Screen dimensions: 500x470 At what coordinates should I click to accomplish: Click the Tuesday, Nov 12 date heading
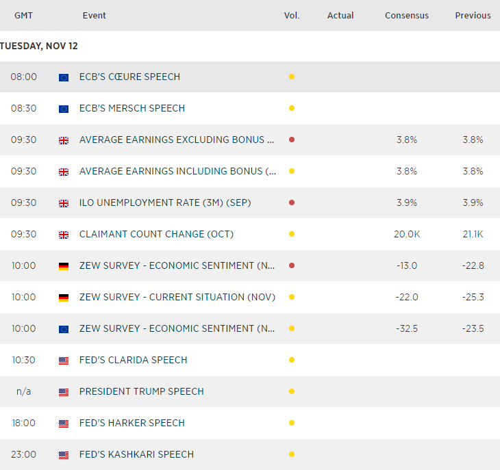[39, 46]
